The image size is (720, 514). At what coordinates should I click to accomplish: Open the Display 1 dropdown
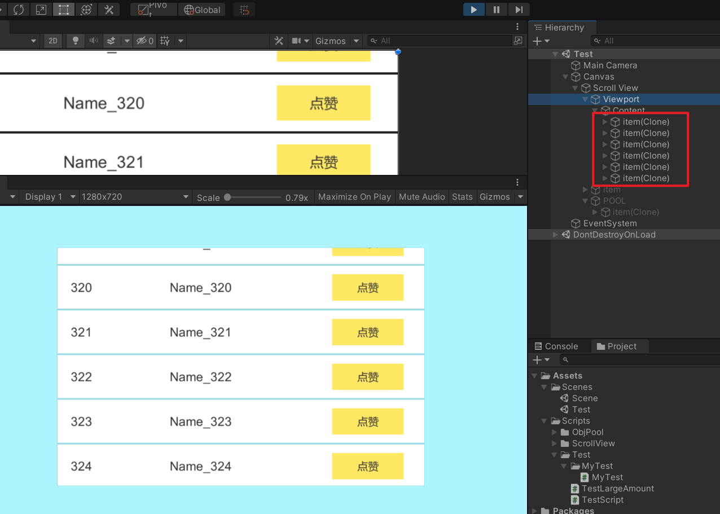pyautogui.click(x=50, y=197)
